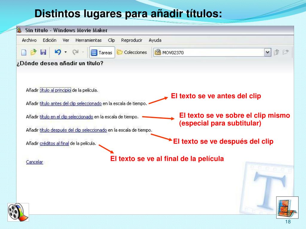Click the new collection folder icon

click(x=286, y=52)
